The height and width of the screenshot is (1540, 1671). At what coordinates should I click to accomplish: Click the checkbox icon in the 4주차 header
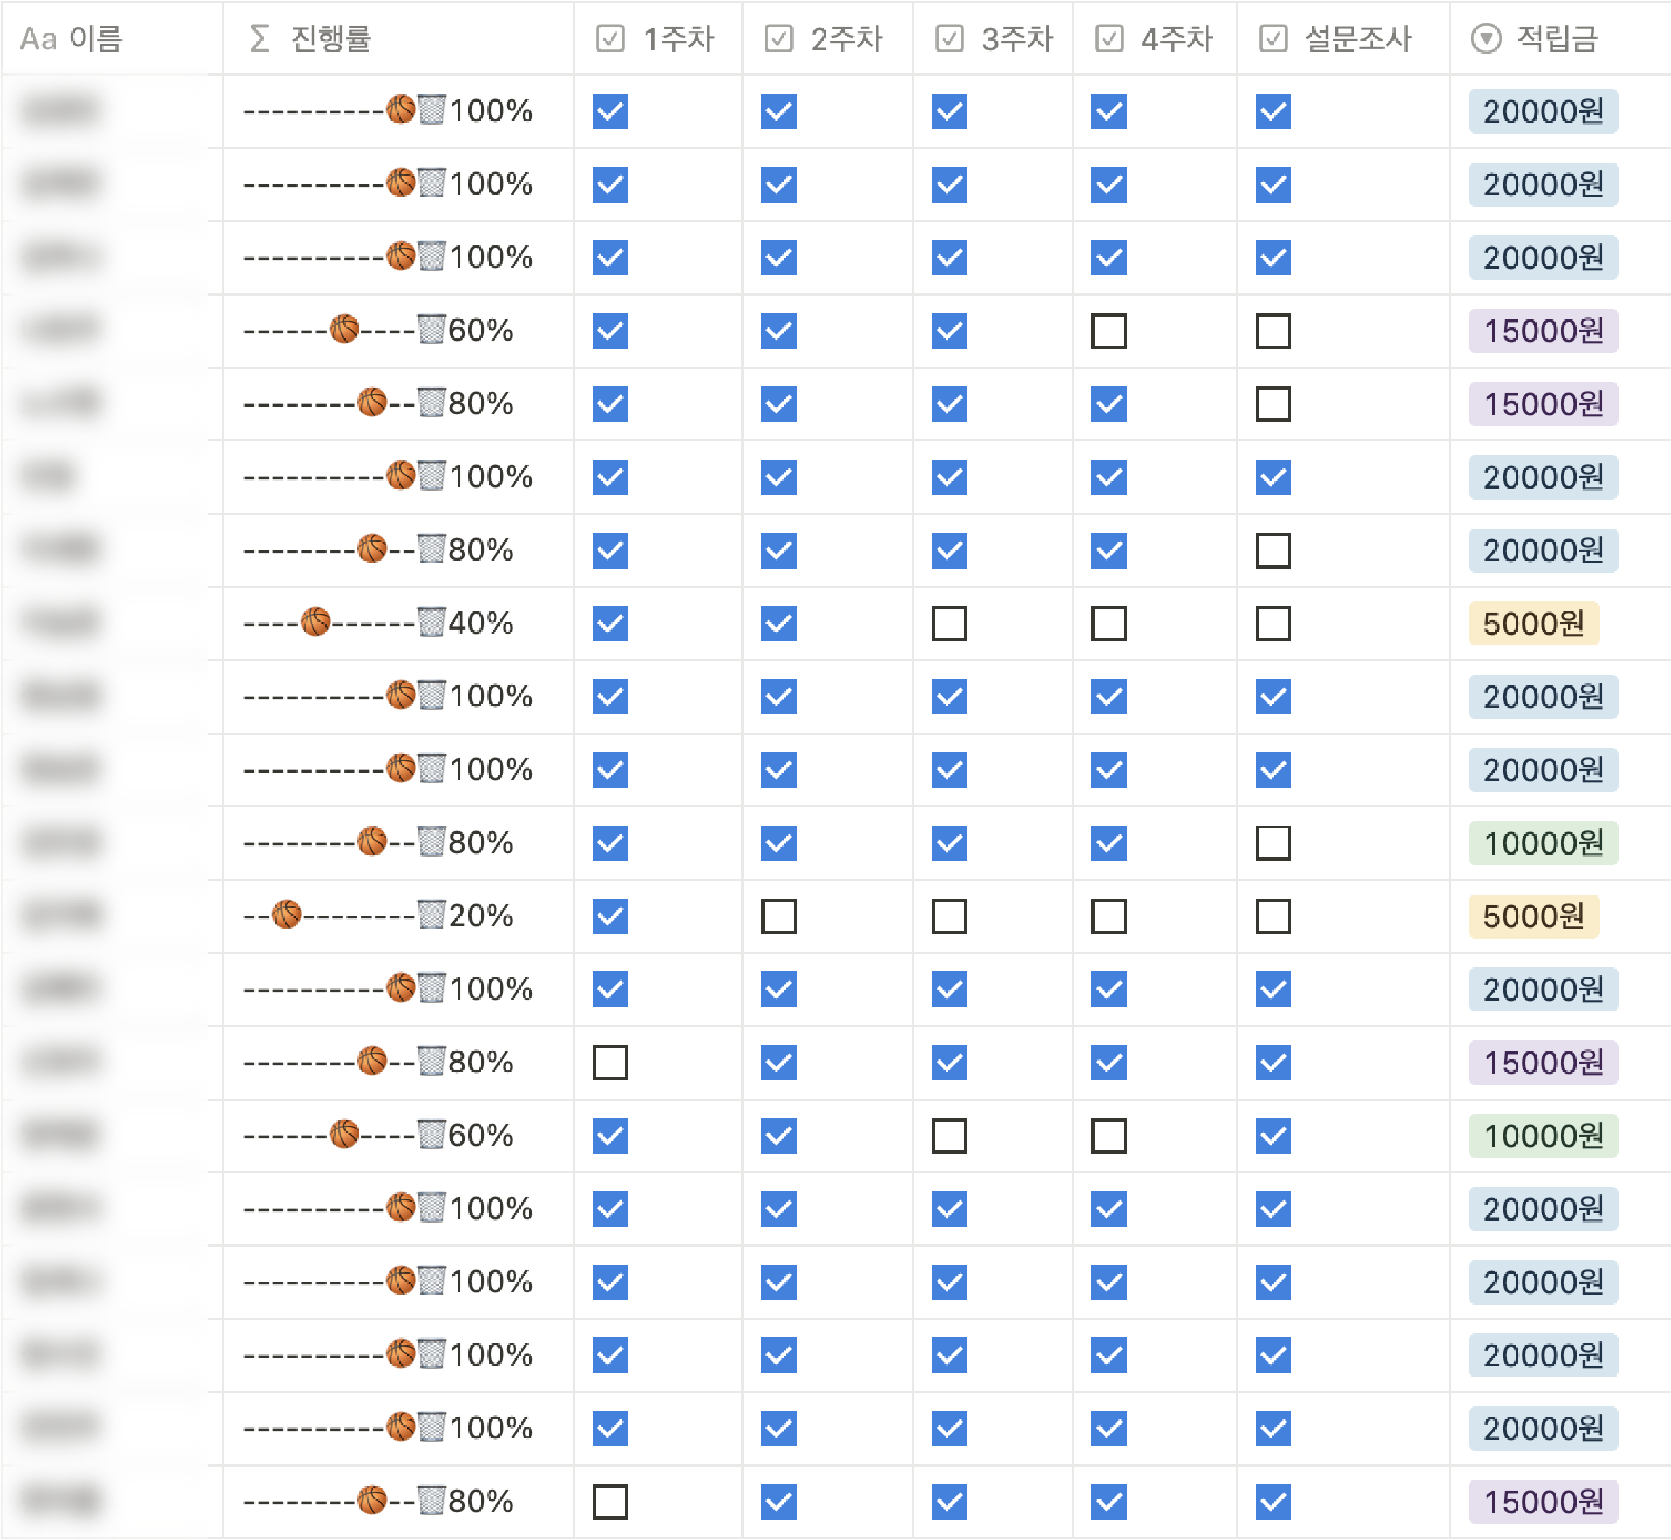click(x=1108, y=38)
